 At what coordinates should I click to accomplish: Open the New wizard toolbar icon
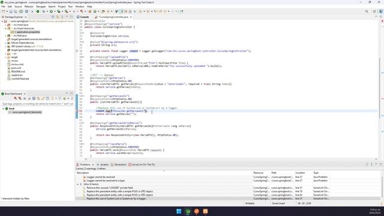click(3, 11)
